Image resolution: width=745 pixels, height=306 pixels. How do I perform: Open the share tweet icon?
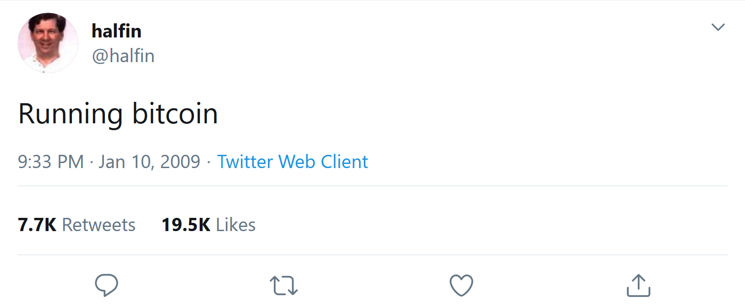[638, 285]
